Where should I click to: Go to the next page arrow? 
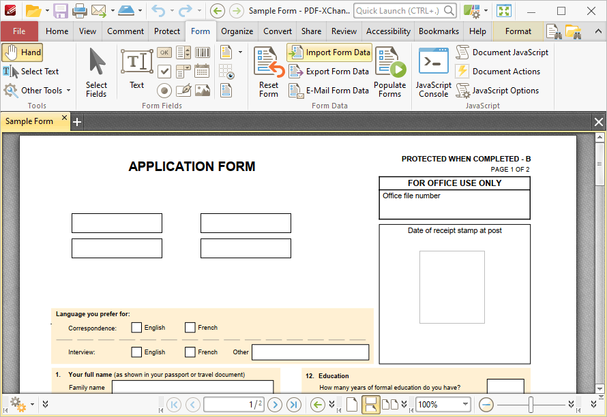275,405
